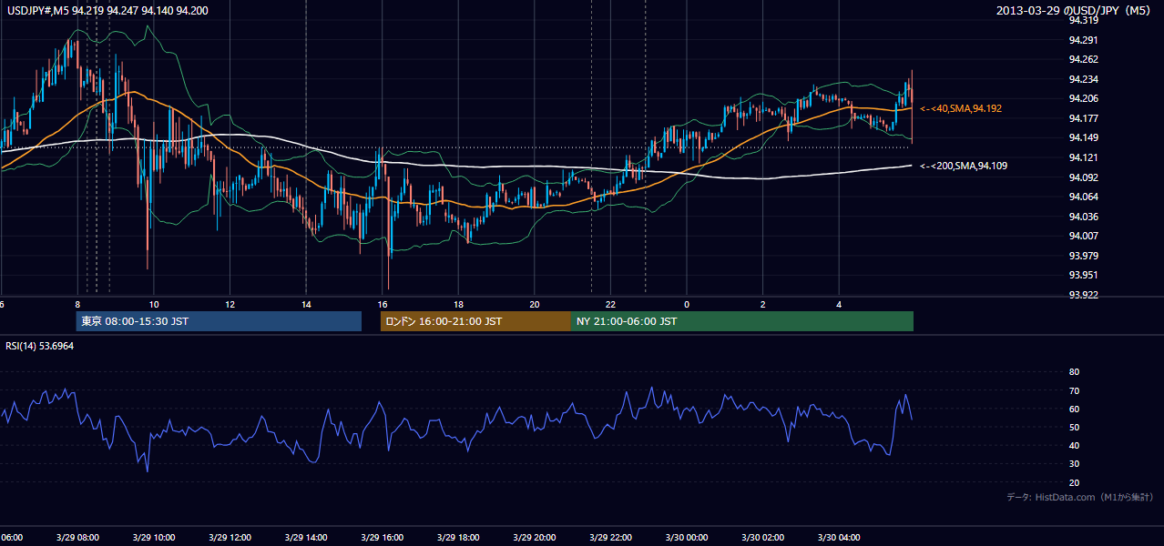
Task: Click the RSI(14) 53.6964 indicator label
Action: (x=40, y=346)
